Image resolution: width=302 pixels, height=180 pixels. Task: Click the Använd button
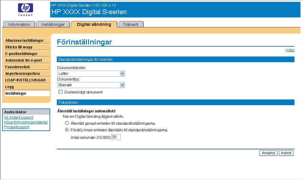[x=268, y=153]
